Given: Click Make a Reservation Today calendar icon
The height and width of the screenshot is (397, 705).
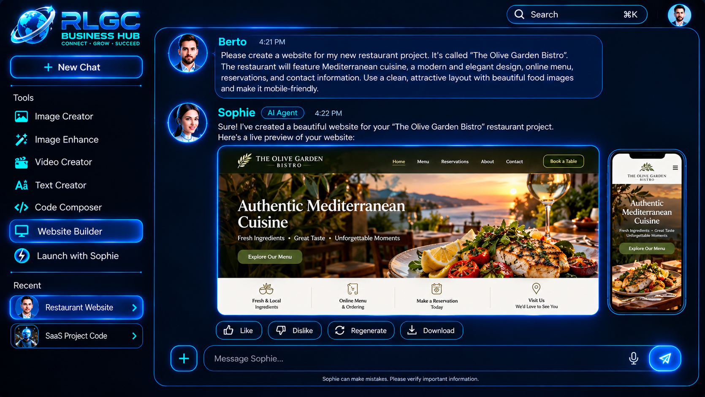Looking at the screenshot, I should pos(437,289).
